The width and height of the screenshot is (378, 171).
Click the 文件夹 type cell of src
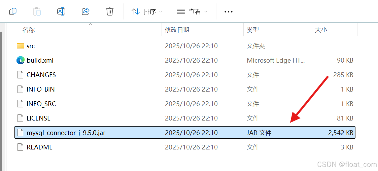coord(256,46)
